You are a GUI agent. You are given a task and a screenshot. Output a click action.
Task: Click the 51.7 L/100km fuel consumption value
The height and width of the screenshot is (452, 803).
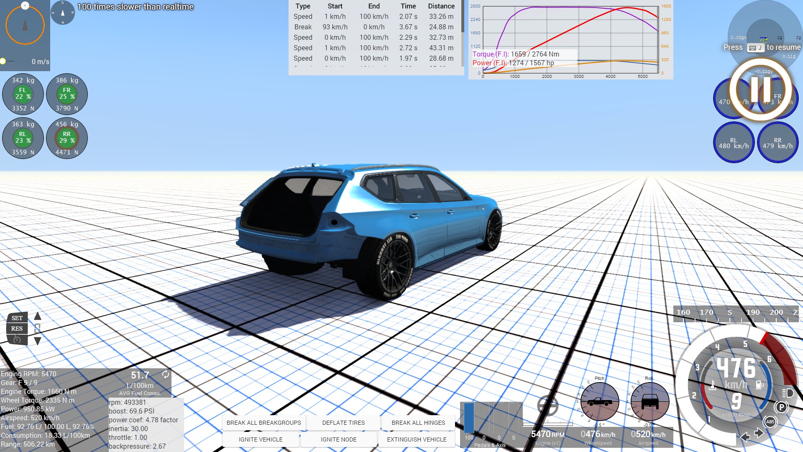[140, 375]
